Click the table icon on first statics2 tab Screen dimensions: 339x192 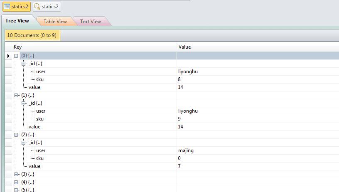tap(7, 7)
